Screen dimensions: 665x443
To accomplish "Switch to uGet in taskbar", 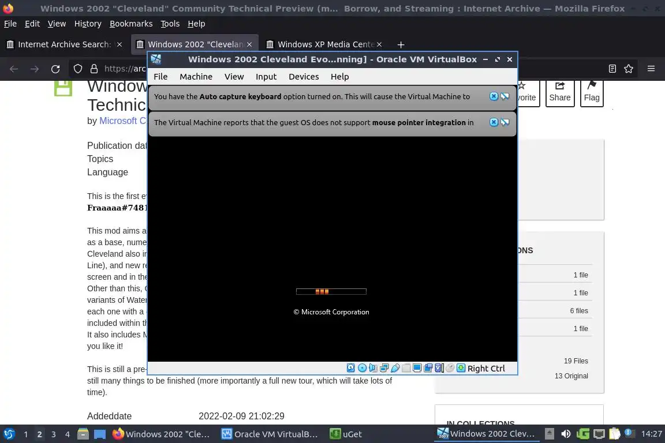I will point(346,434).
